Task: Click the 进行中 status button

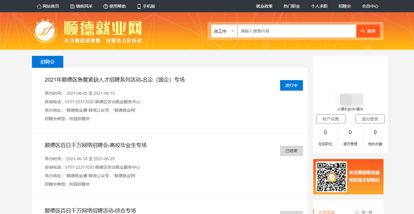Action: point(291,85)
